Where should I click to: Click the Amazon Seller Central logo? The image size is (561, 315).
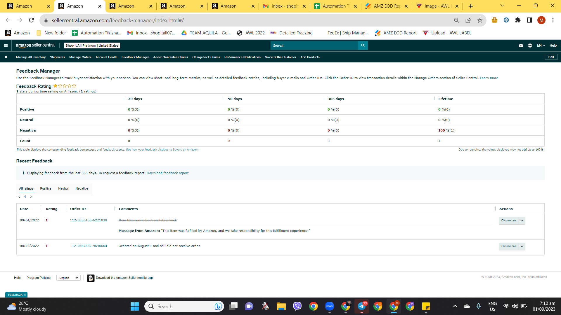coord(35,45)
